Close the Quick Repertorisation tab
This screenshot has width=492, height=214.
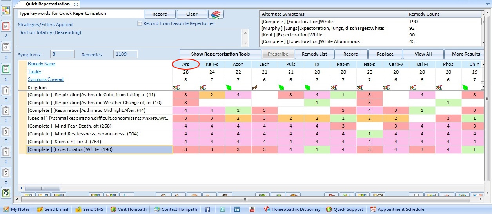(76, 4)
